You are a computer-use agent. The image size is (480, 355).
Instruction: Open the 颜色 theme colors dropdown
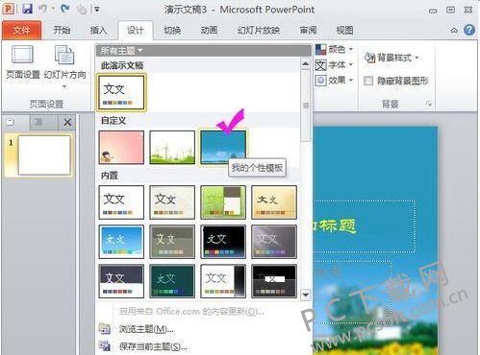[x=334, y=49]
